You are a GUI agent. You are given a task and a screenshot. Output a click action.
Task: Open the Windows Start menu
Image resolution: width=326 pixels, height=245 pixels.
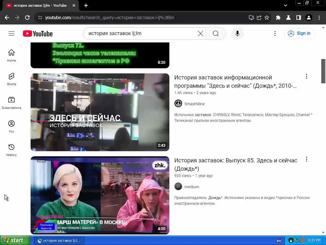[15, 241]
